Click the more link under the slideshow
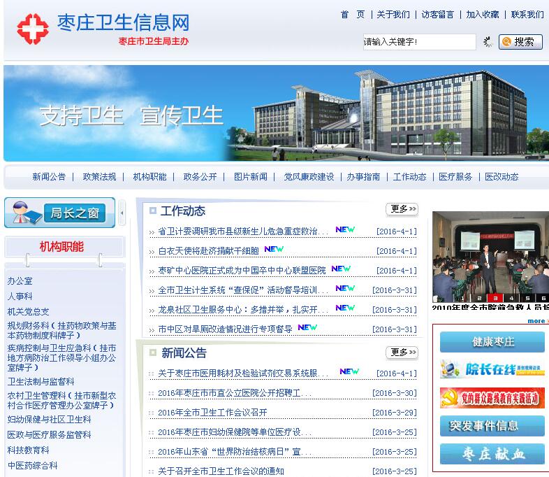The image size is (549, 477). (x=536, y=321)
